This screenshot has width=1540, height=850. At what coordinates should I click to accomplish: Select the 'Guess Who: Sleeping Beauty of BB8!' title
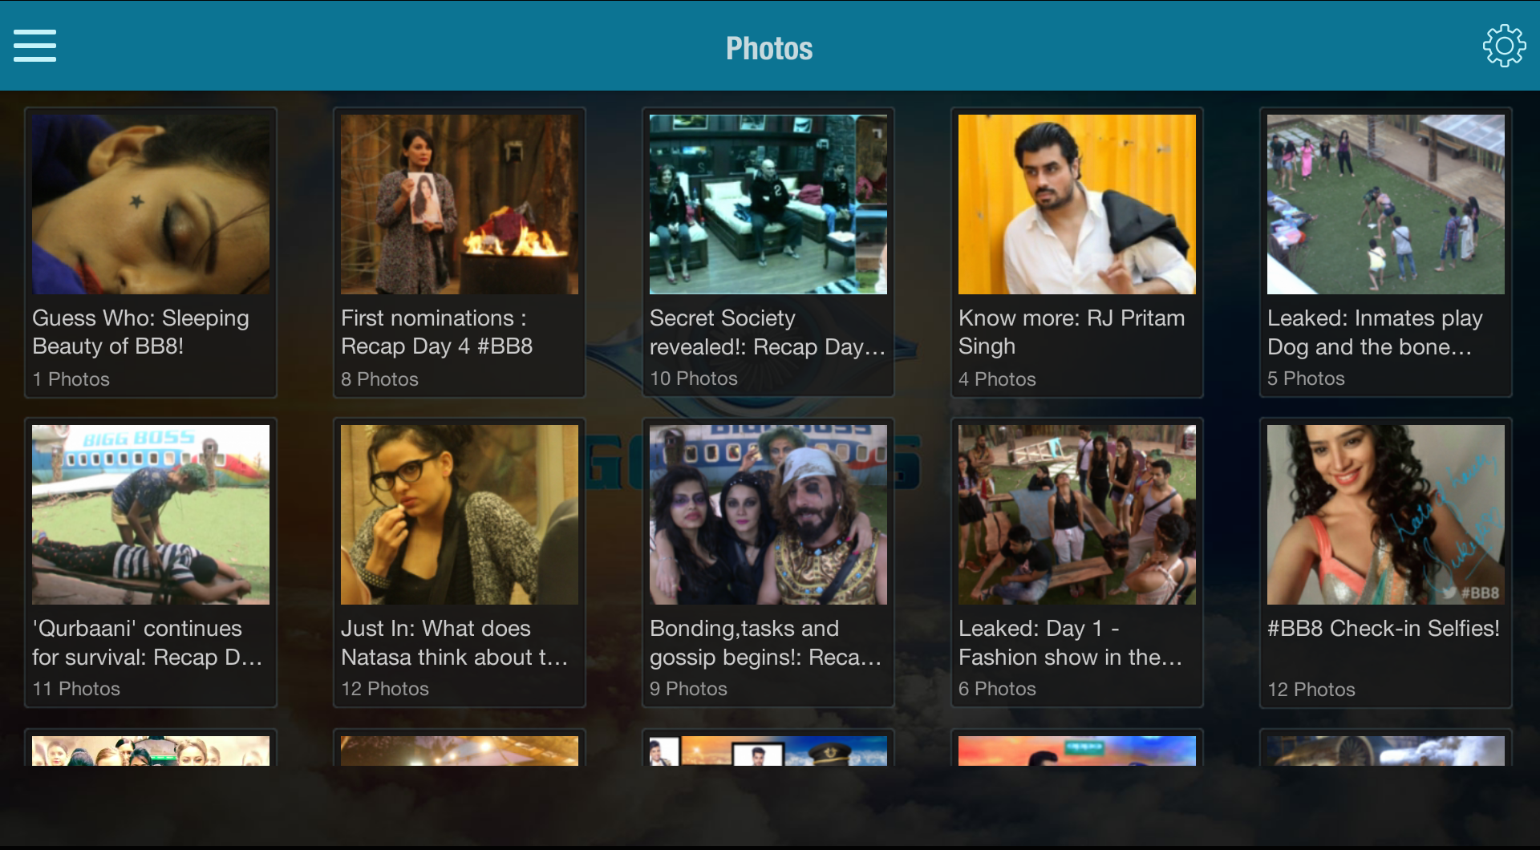[x=141, y=332]
